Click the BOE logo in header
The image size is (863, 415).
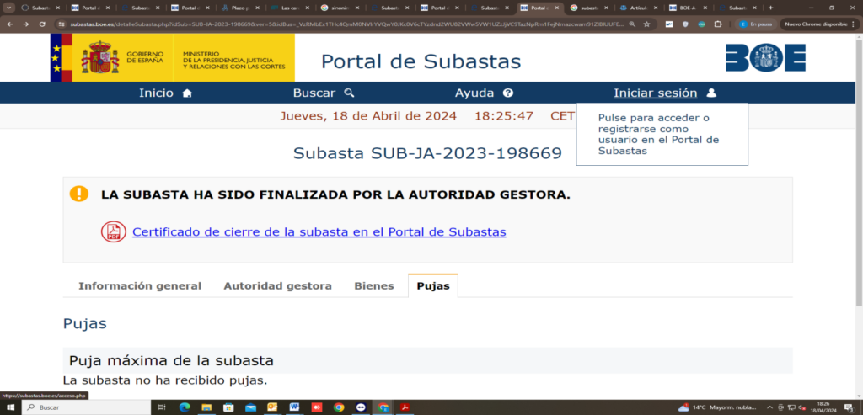(765, 57)
